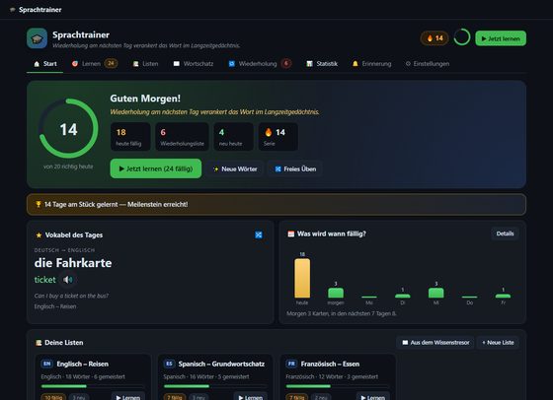
Task: Click the word die Fahrkarte
Action: tap(73, 263)
